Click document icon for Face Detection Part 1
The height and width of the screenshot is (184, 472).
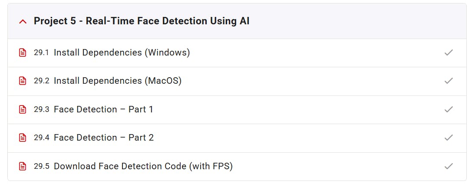click(x=22, y=109)
